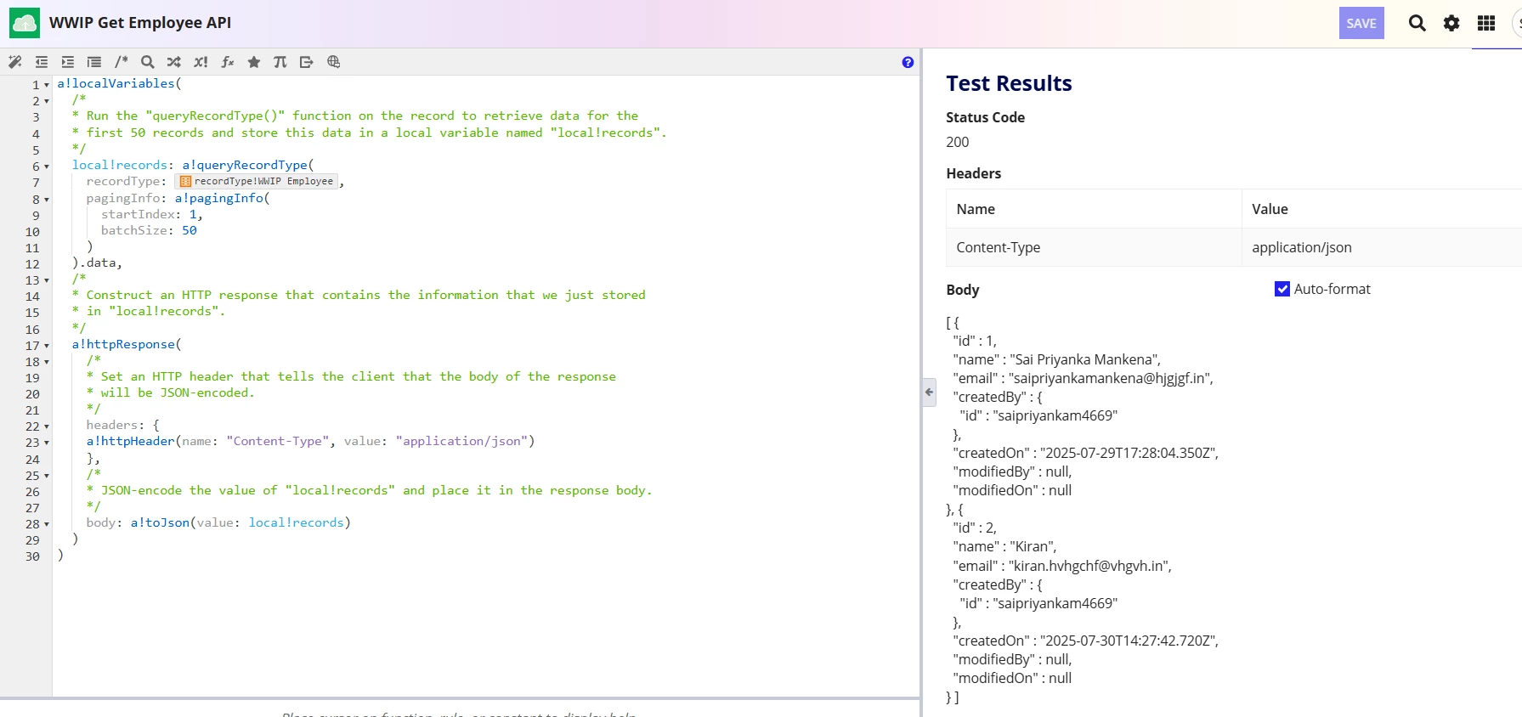Screen dimensions: 1522x717
Task: Format the expression with the format icon
Action: (x=94, y=62)
